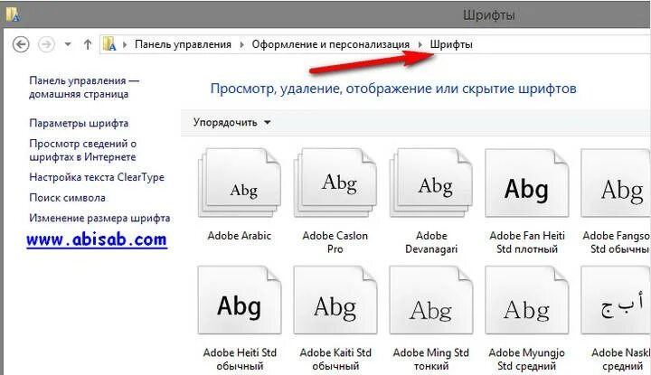The height and width of the screenshot is (375, 651).
Task: Click Adobe Kaiti Std обычный label
Action: (x=335, y=360)
